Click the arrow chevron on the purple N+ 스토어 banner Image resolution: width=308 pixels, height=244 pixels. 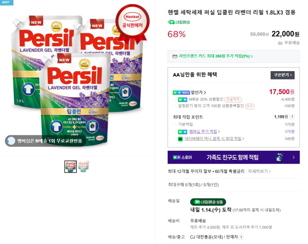[293, 157]
